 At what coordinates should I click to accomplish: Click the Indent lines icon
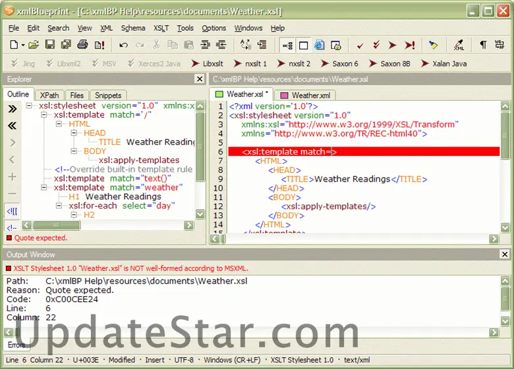(206, 45)
